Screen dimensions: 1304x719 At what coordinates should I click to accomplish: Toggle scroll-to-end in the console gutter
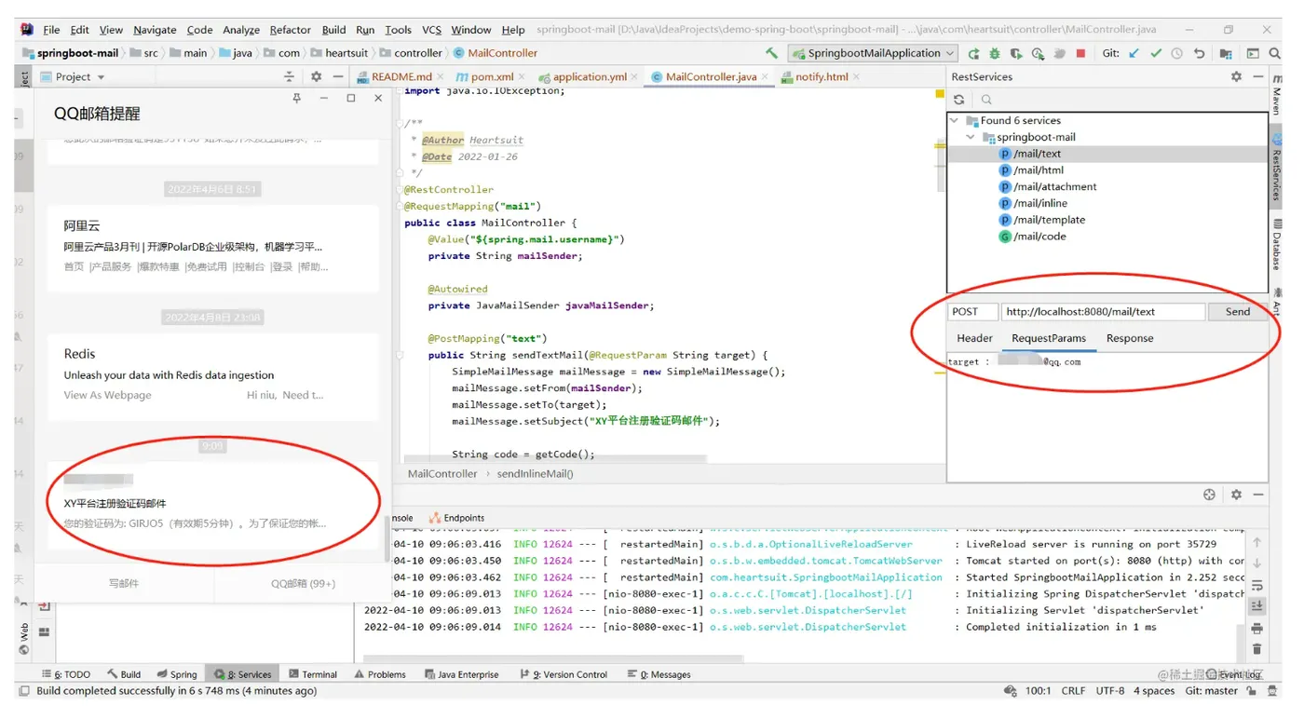point(1256,606)
